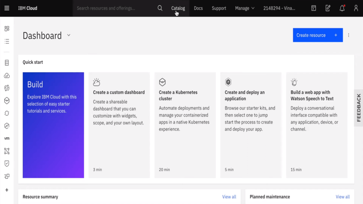Select the blue Build tile
This screenshot has width=363, height=204.
coord(53,125)
